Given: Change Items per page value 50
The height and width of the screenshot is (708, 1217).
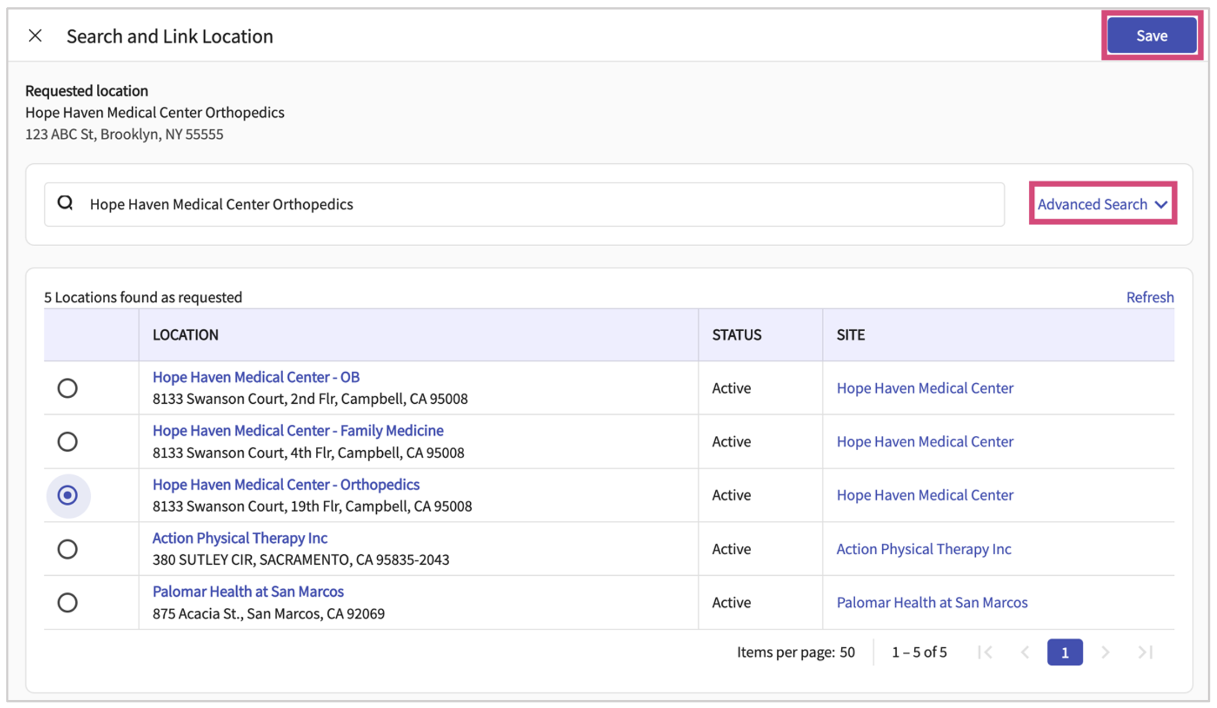Looking at the screenshot, I should pyautogui.click(x=847, y=652).
